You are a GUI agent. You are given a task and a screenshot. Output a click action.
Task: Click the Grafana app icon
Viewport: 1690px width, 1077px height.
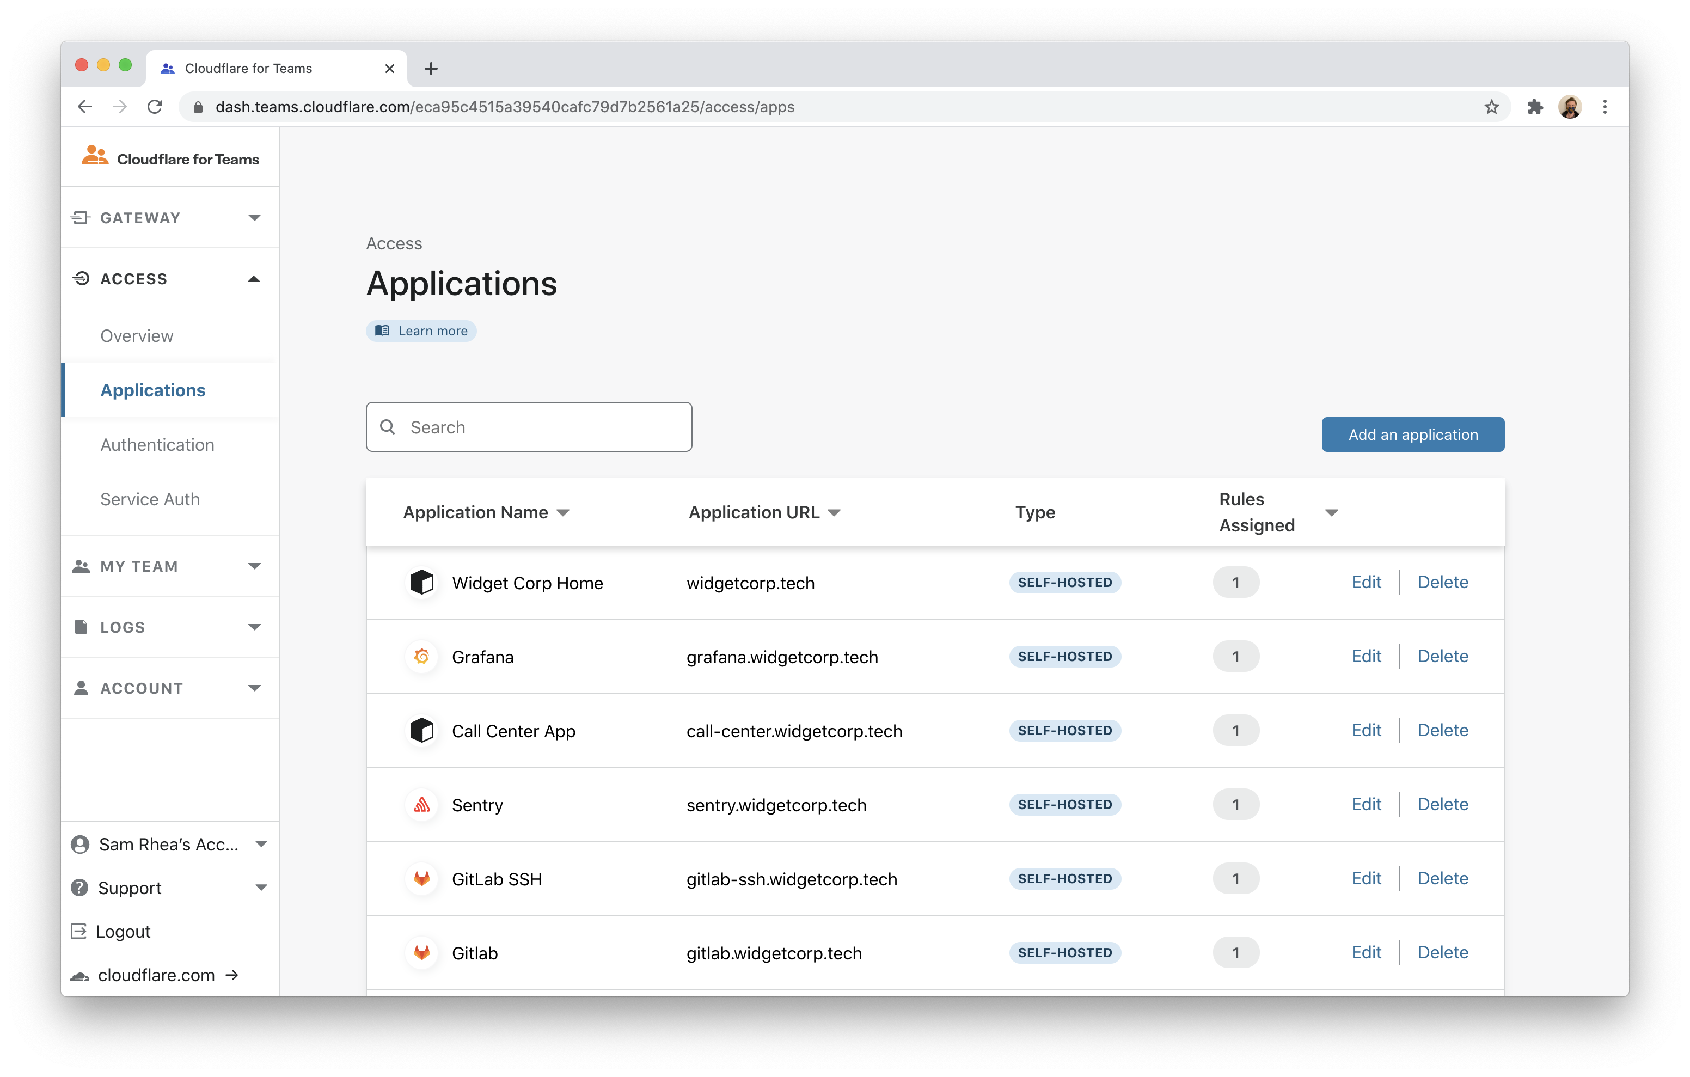(422, 657)
